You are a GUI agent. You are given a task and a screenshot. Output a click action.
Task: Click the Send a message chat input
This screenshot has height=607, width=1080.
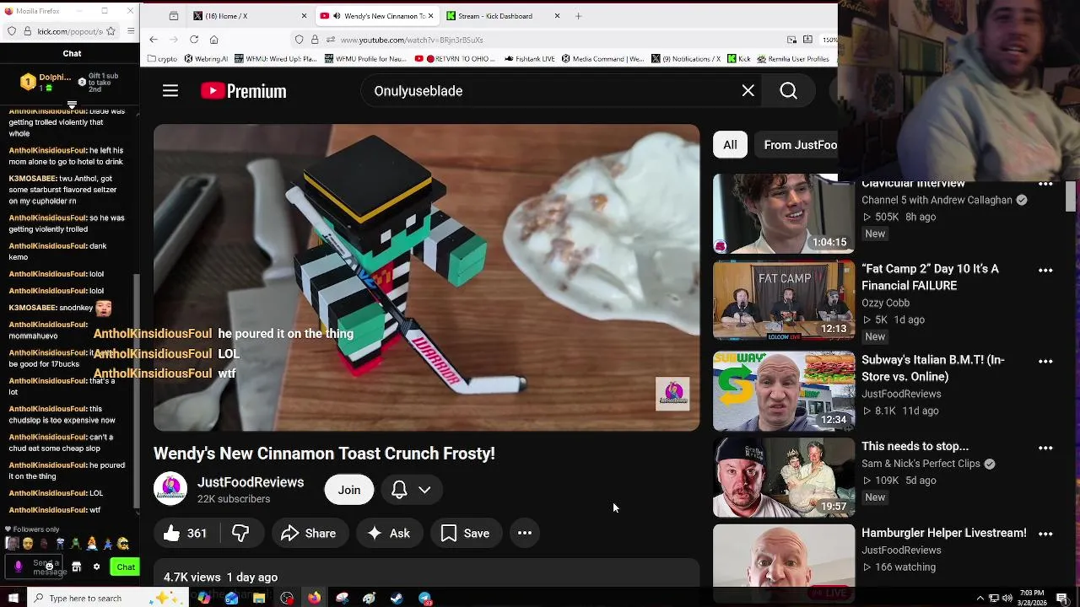click(x=35, y=567)
